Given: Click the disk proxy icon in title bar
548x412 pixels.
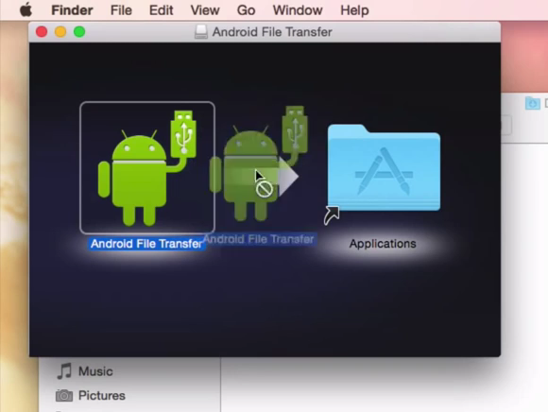Looking at the screenshot, I should coord(201,32).
